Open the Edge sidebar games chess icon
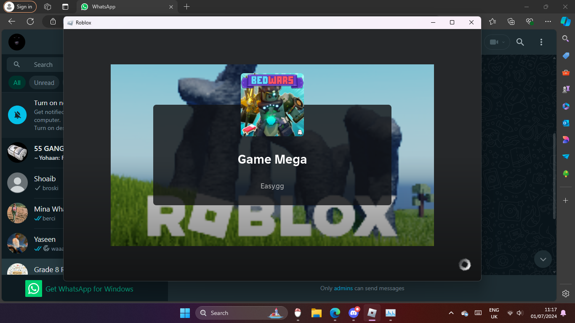The width and height of the screenshot is (575, 323). (566, 89)
